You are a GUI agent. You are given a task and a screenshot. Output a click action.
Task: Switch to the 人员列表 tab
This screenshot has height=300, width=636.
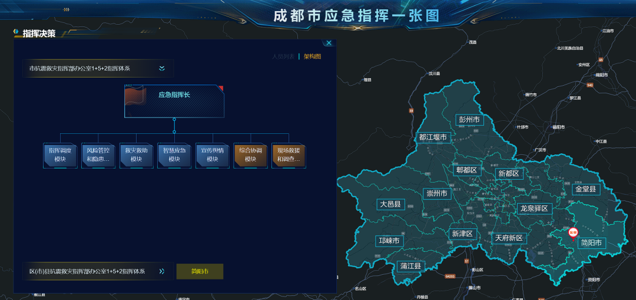click(283, 56)
